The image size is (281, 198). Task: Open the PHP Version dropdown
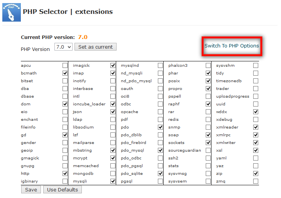[64, 47]
